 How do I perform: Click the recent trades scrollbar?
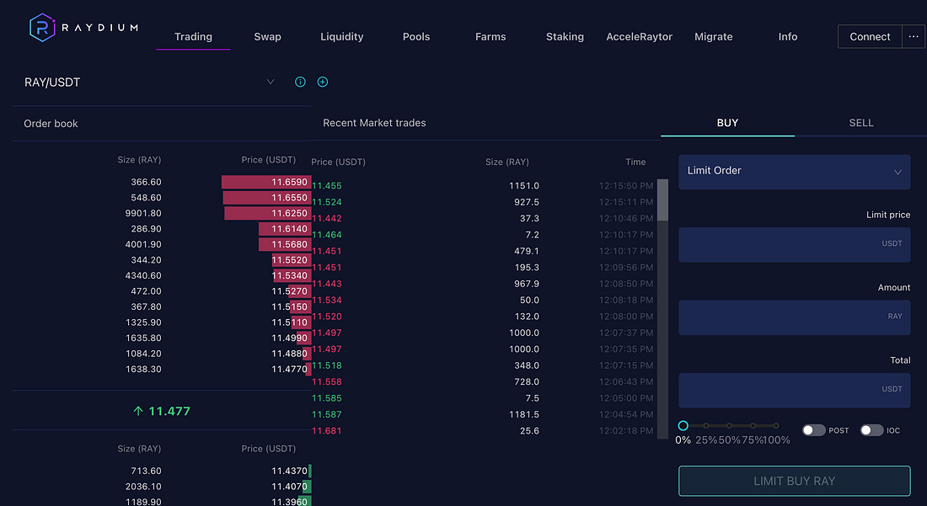point(662,200)
